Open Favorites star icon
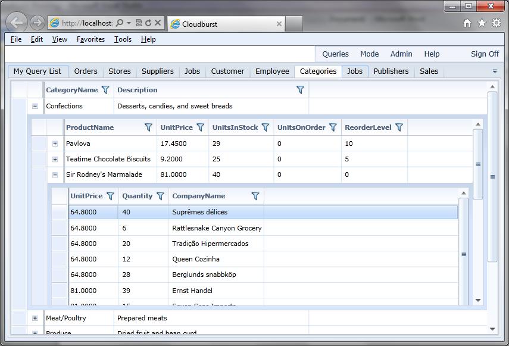Image resolution: width=509 pixels, height=346 pixels. pos(482,23)
